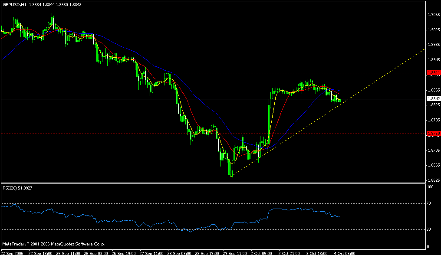
Task: Click the blue RSI line in lower panel
Action: (174, 223)
